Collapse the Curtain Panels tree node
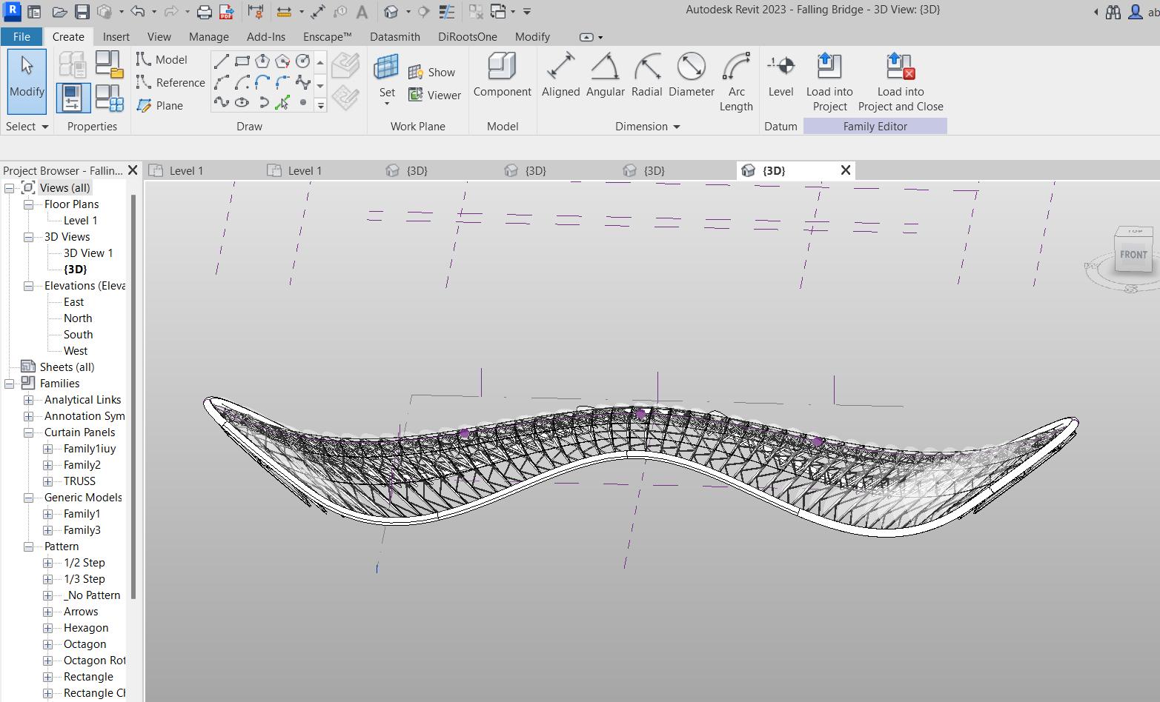Screen dimensions: 1160x702 pyautogui.click(x=29, y=432)
